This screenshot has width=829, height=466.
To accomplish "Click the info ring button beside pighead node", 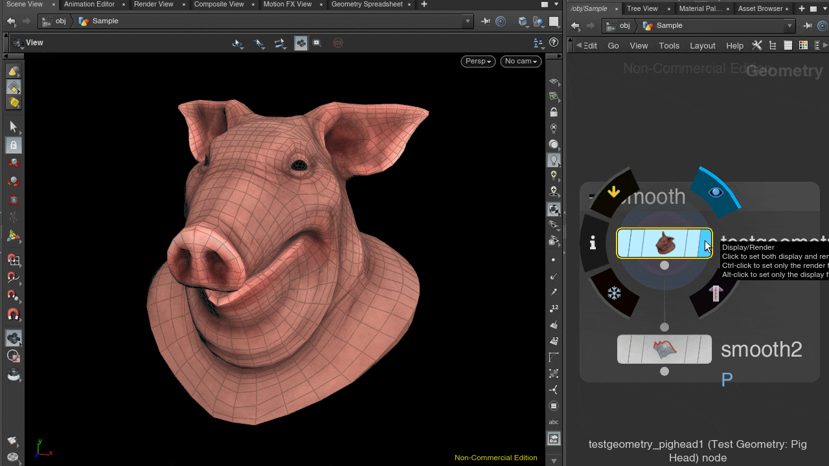I will tap(593, 243).
